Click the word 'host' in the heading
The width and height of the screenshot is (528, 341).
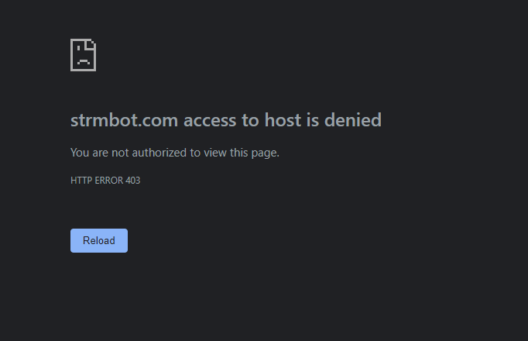(284, 120)
